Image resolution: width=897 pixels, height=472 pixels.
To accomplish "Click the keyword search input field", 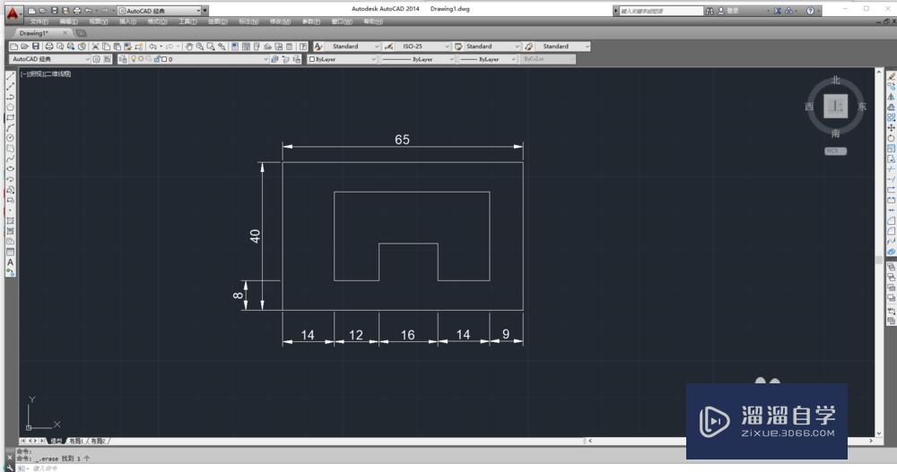I will (661, 11).
